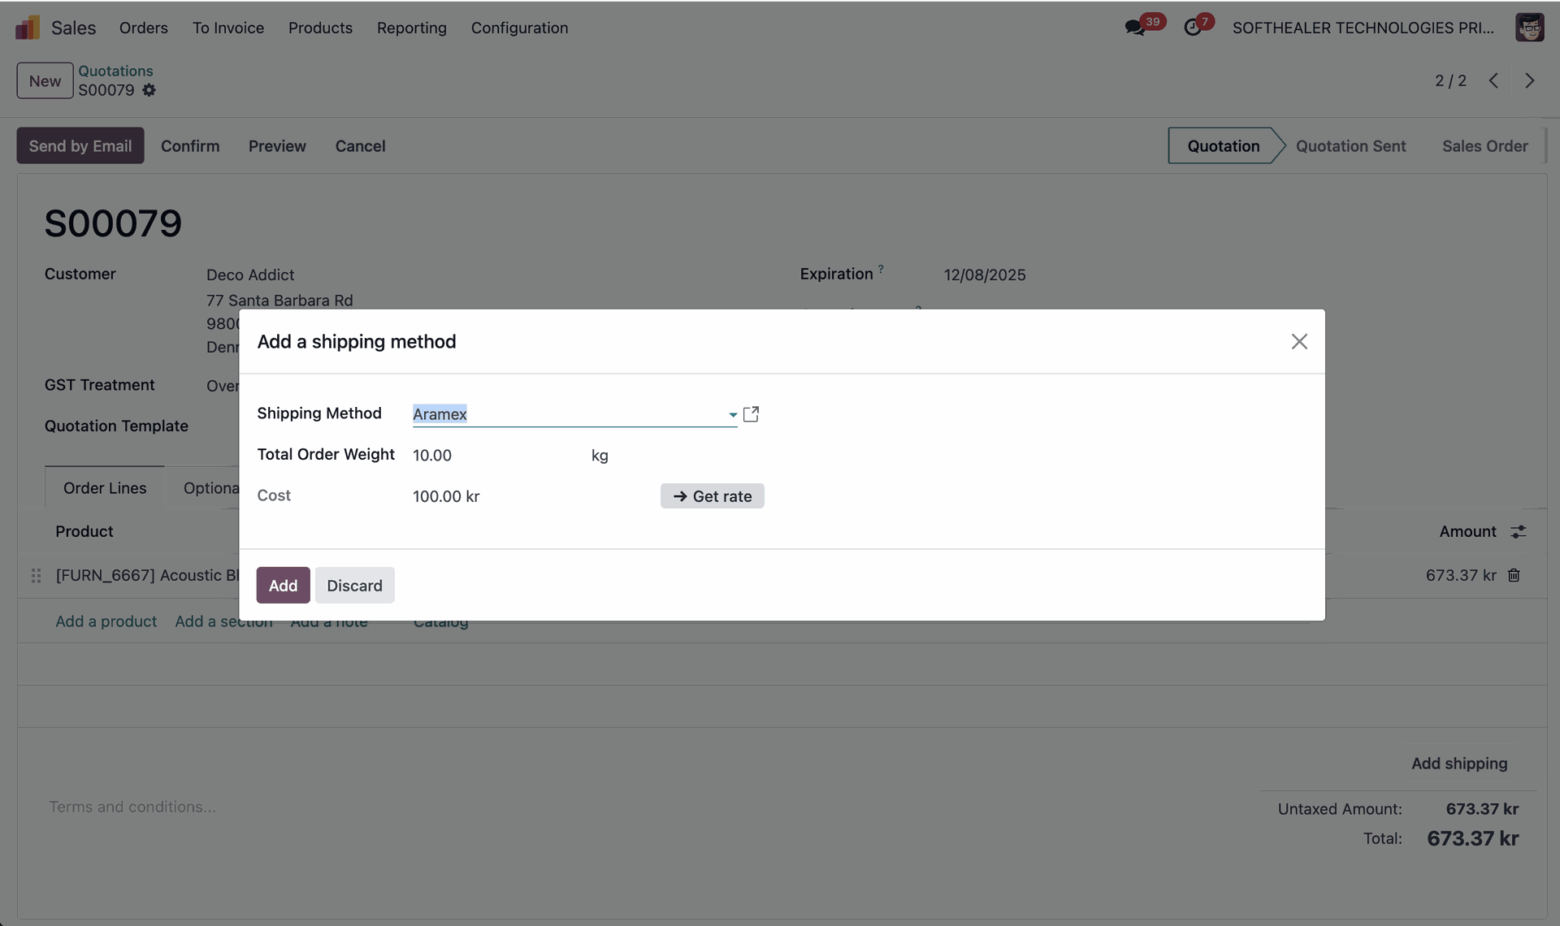Discard the shipping method dialog
This screenshot has height=926, width=1560.
354,586
